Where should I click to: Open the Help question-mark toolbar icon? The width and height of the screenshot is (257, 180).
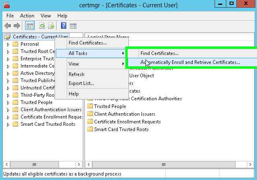point(63,25)
